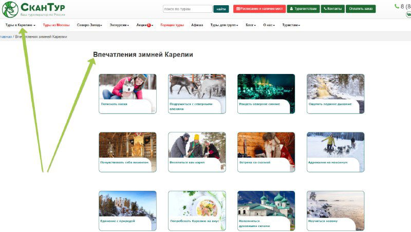Expand Туры для групп dropdown
Image resolution: width=411 pixels, height=232 pixels.
point(224,25)
